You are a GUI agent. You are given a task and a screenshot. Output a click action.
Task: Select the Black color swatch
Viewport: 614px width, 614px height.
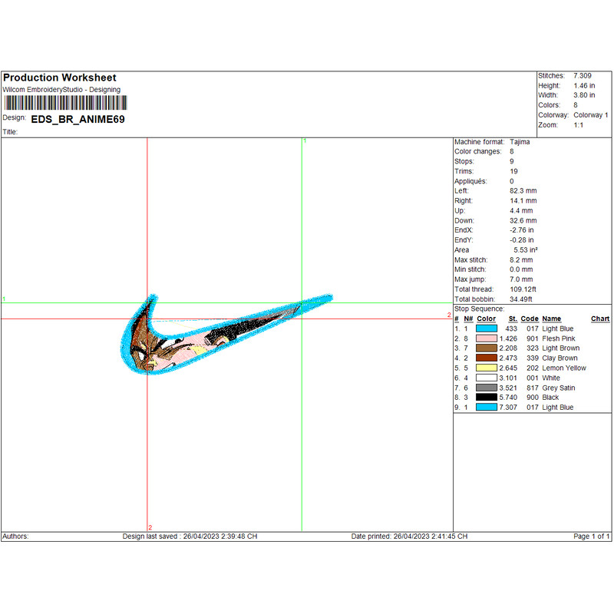(x=487, y=398)
